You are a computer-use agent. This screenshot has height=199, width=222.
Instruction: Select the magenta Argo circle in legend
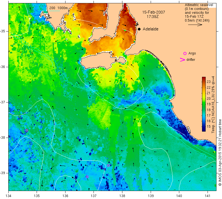coord(185,53)
